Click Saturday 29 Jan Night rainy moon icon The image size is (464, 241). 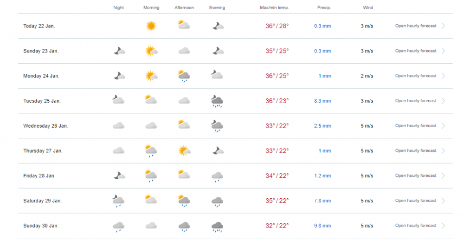pyautogui.click(x=118, y=201)
